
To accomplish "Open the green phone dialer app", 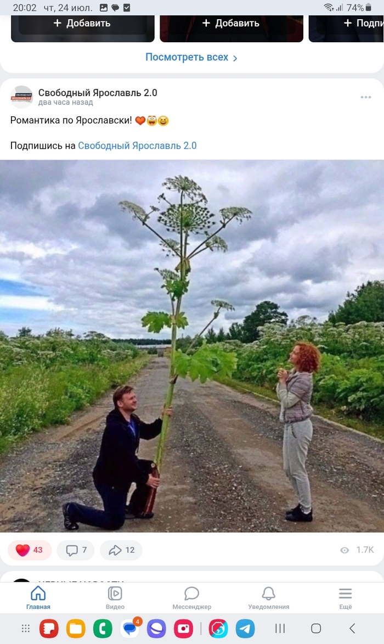I will (103, 629).
